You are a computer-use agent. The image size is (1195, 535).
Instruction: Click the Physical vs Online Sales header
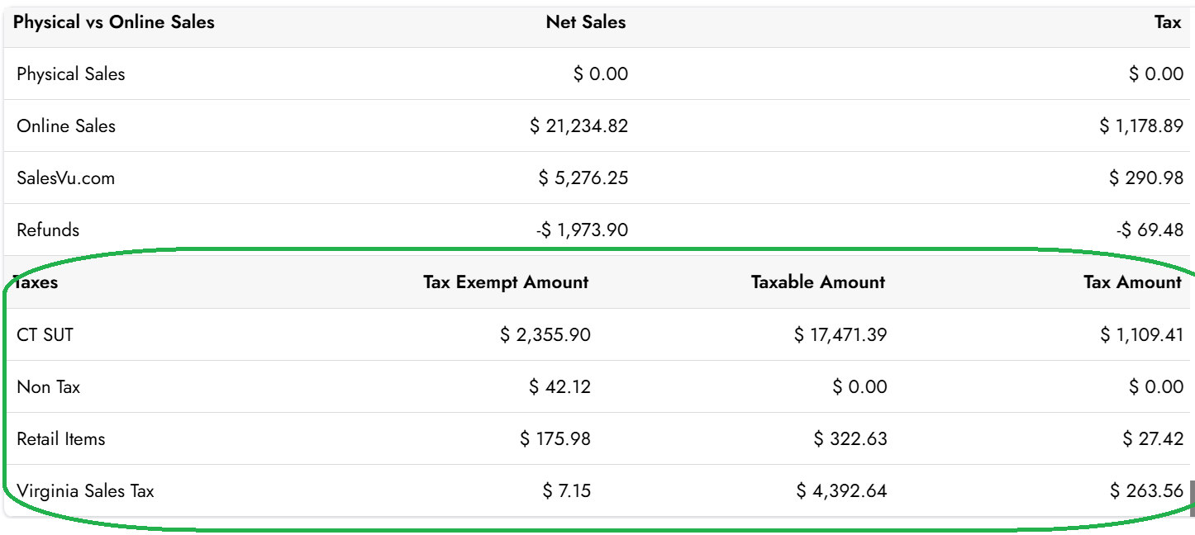pos(114,23)
